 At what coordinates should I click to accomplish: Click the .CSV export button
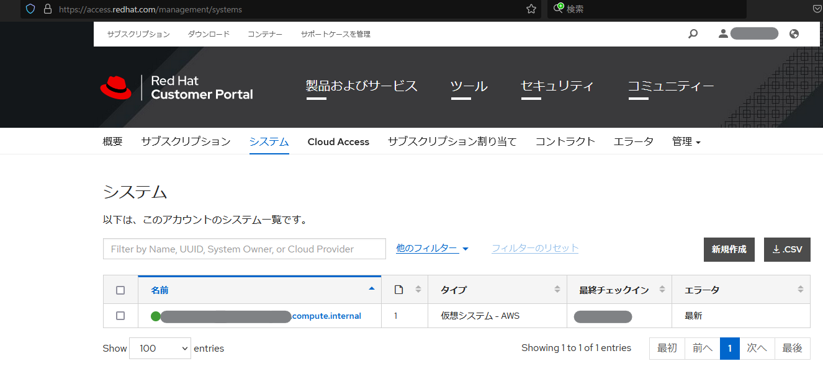pyautogui.click(x=787, y=249)
